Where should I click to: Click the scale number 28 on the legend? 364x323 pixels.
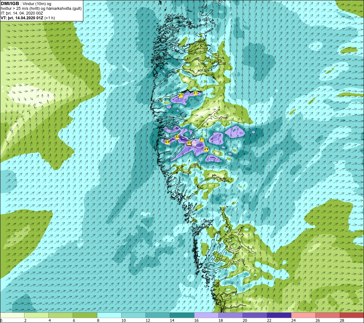point(342,320)
